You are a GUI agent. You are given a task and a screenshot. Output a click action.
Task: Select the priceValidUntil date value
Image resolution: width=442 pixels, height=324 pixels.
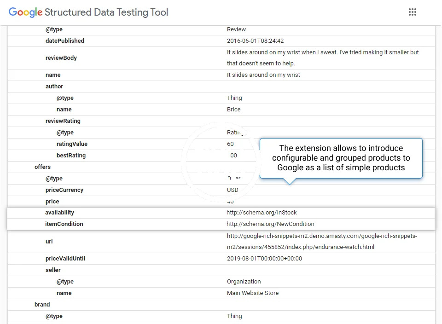click(x=264, y=259)
